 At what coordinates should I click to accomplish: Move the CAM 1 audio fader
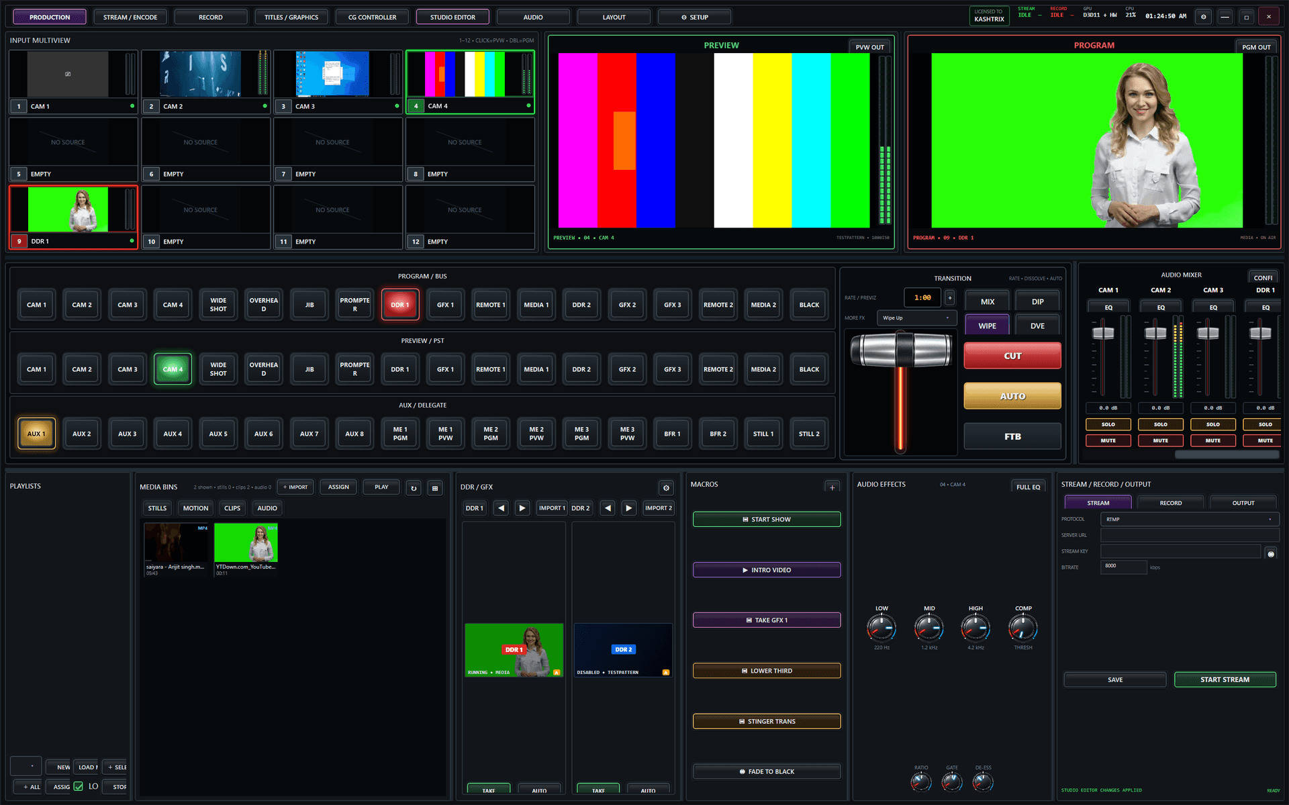point(1103,333)
